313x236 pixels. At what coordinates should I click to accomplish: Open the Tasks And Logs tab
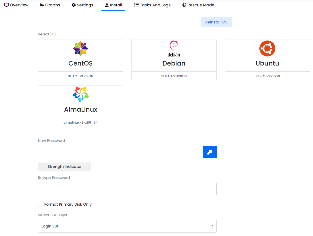152,5
